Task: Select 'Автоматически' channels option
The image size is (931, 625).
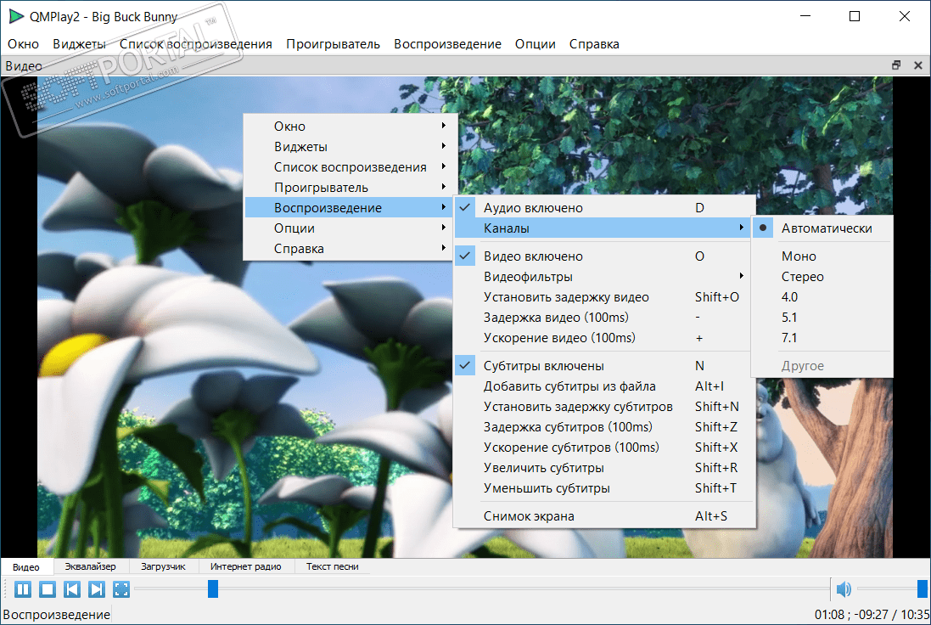Action: pyautogui.click(x=822, y=228)
